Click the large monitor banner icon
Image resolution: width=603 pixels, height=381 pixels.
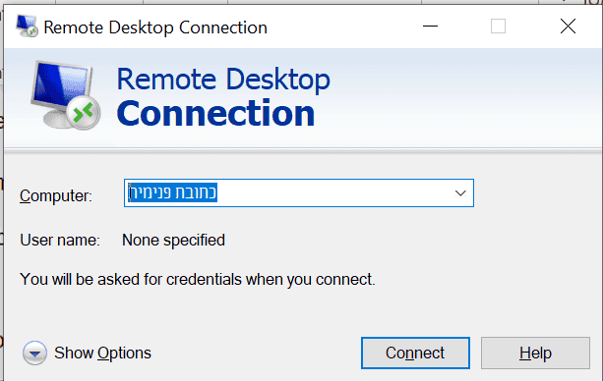(65, 95)
